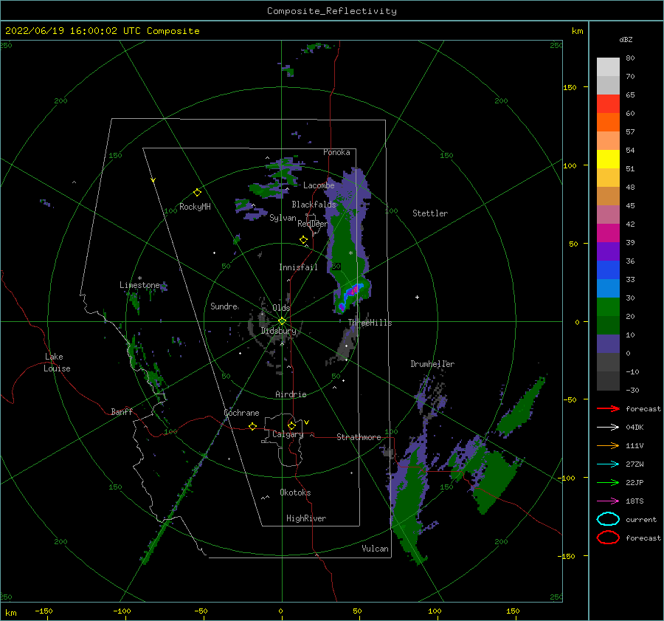Viewport: 664px width, 621px height.
Task: Click the RockyMH label
Action: (195, 207)
